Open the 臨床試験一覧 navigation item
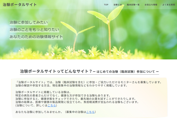The image size is (177, 122). [133, 5]
